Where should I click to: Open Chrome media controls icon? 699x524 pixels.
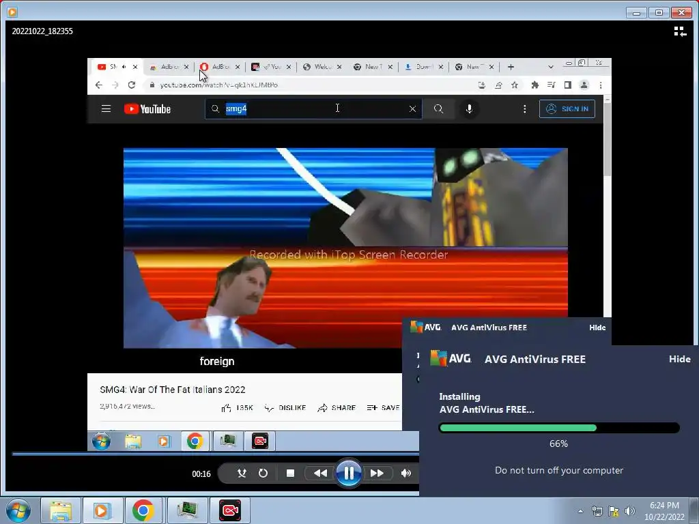551,85
